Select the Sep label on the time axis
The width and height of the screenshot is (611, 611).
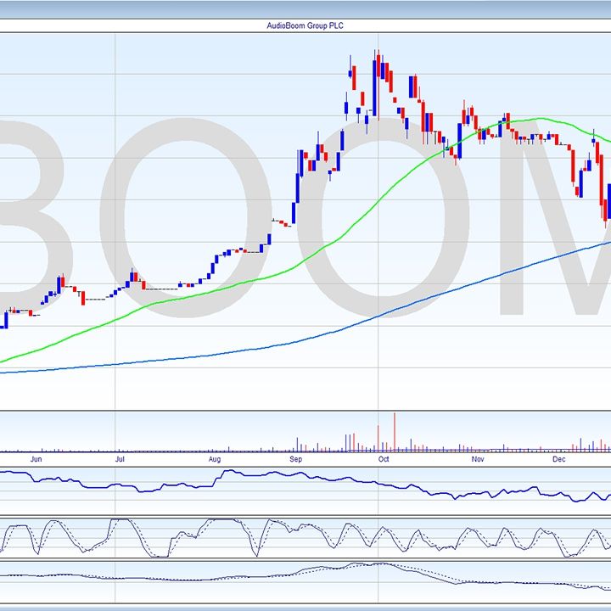(x=296, y=459)
